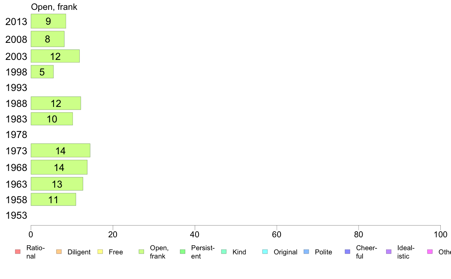Select the 1998 bar showing 5
This screenshot has height=279, width=451.
[42, 72]
